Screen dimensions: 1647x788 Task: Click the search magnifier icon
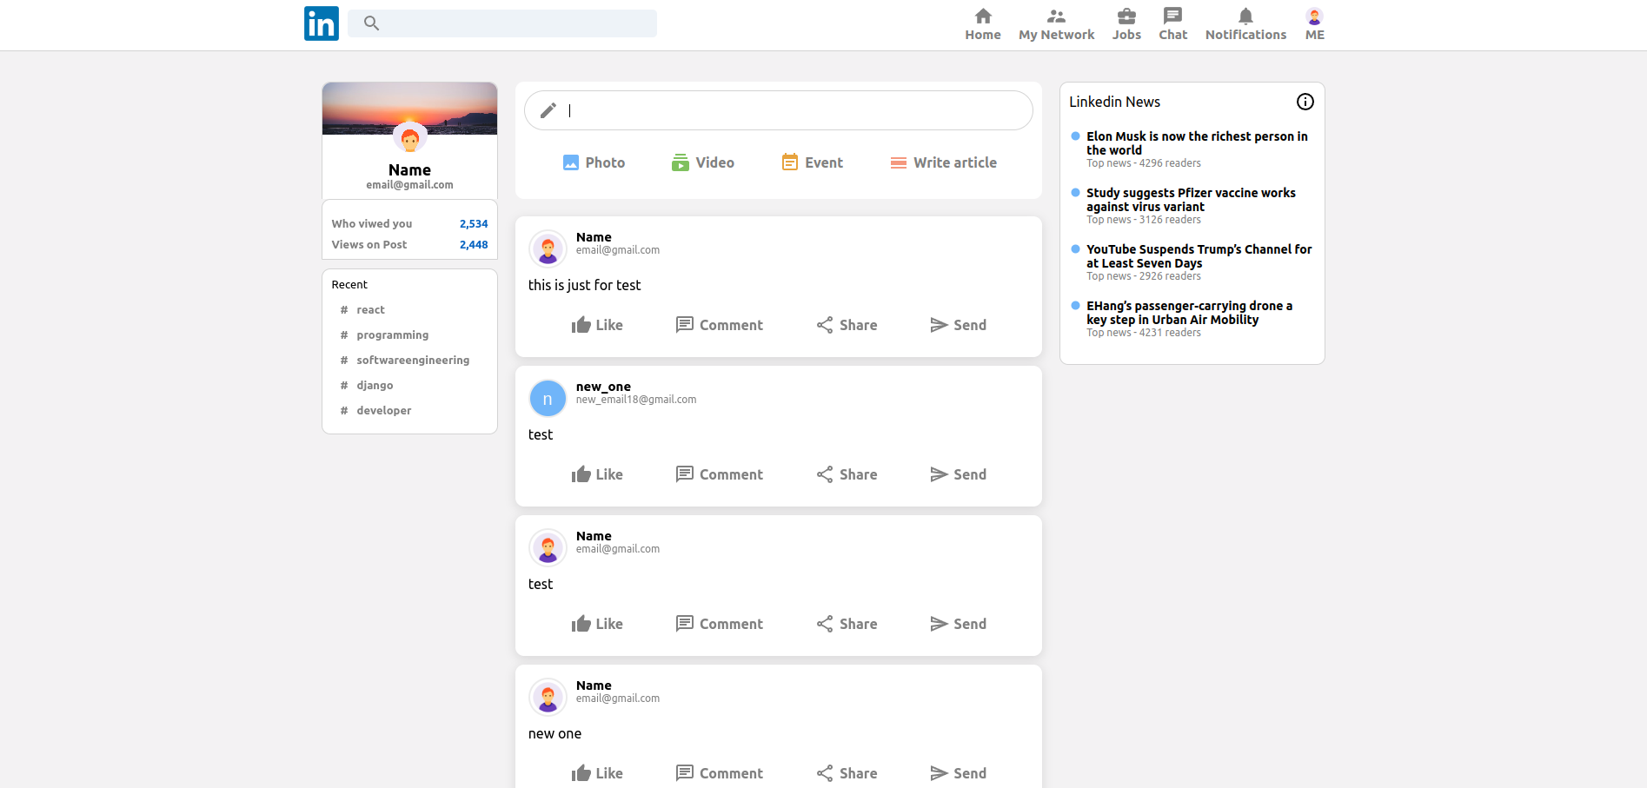coord(371,23)
